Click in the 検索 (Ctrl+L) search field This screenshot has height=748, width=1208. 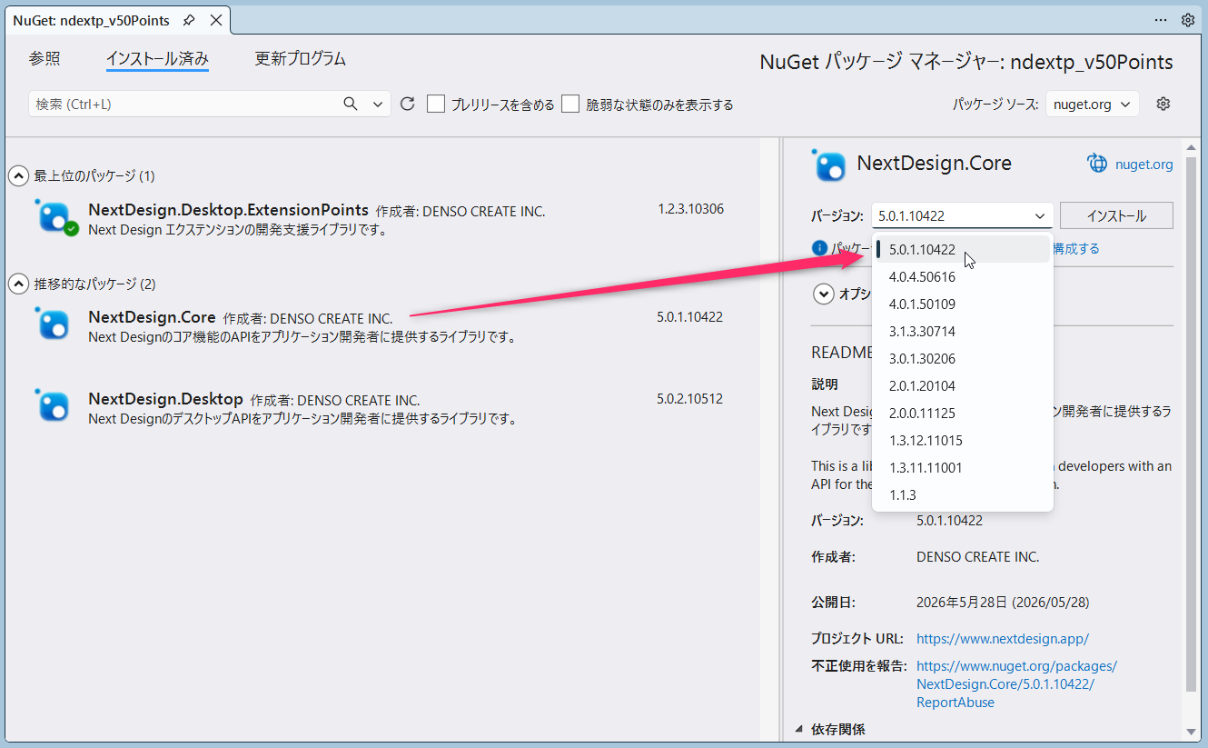183,104
